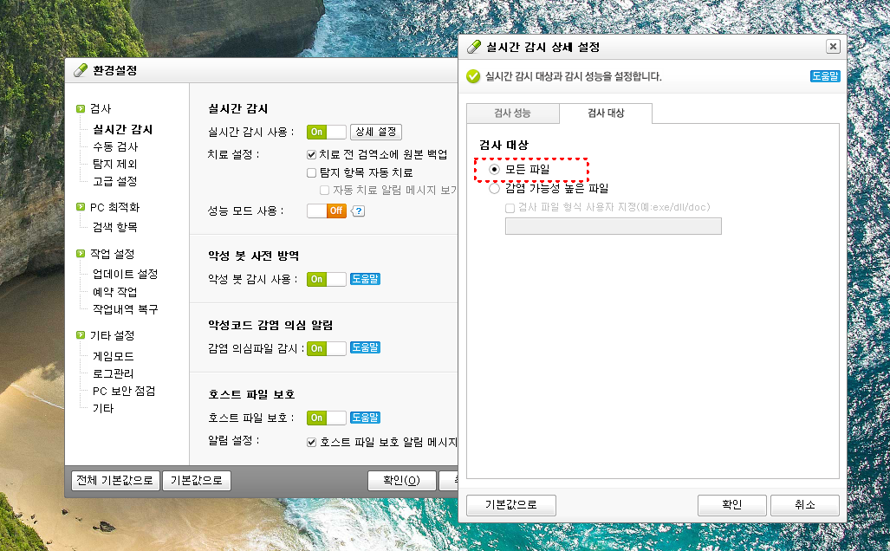Viewport: 890px width, 551px height.
Task: Toggle 호스트 파일 보호 switch
Action: click(x=327, y=418)
